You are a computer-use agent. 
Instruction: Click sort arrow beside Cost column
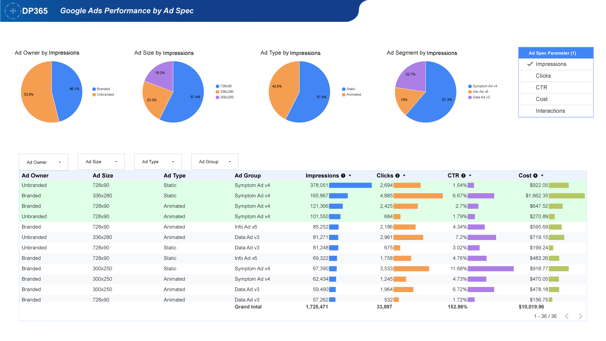pos(542,176)
